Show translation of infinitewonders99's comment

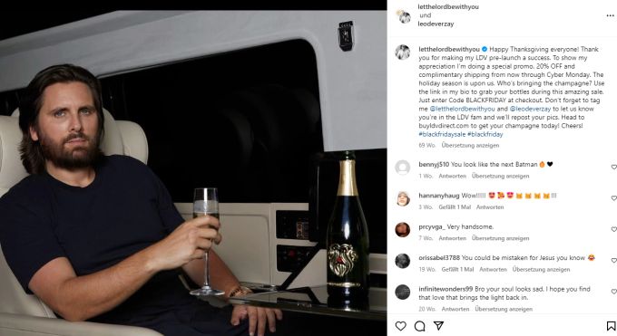[x=504, y=309]
